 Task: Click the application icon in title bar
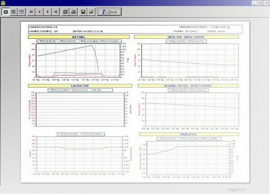[x=3, y=3]
